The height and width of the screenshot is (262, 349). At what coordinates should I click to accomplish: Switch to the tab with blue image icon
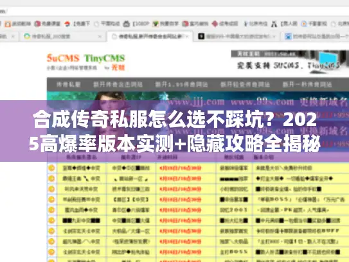316,36
